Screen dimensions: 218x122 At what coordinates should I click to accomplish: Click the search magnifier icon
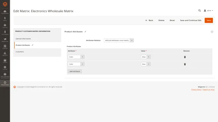click(200, 11)
